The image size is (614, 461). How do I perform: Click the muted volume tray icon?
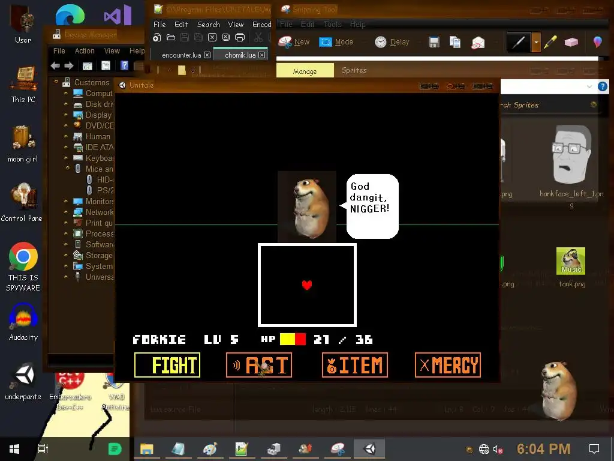point(498,449)
